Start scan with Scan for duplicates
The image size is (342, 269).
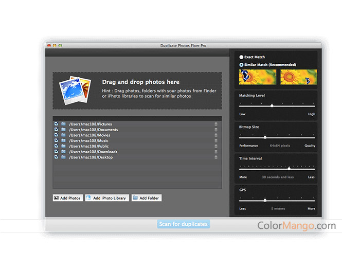point(183,224)
